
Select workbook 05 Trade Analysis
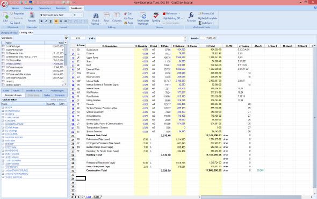(32, 67)
